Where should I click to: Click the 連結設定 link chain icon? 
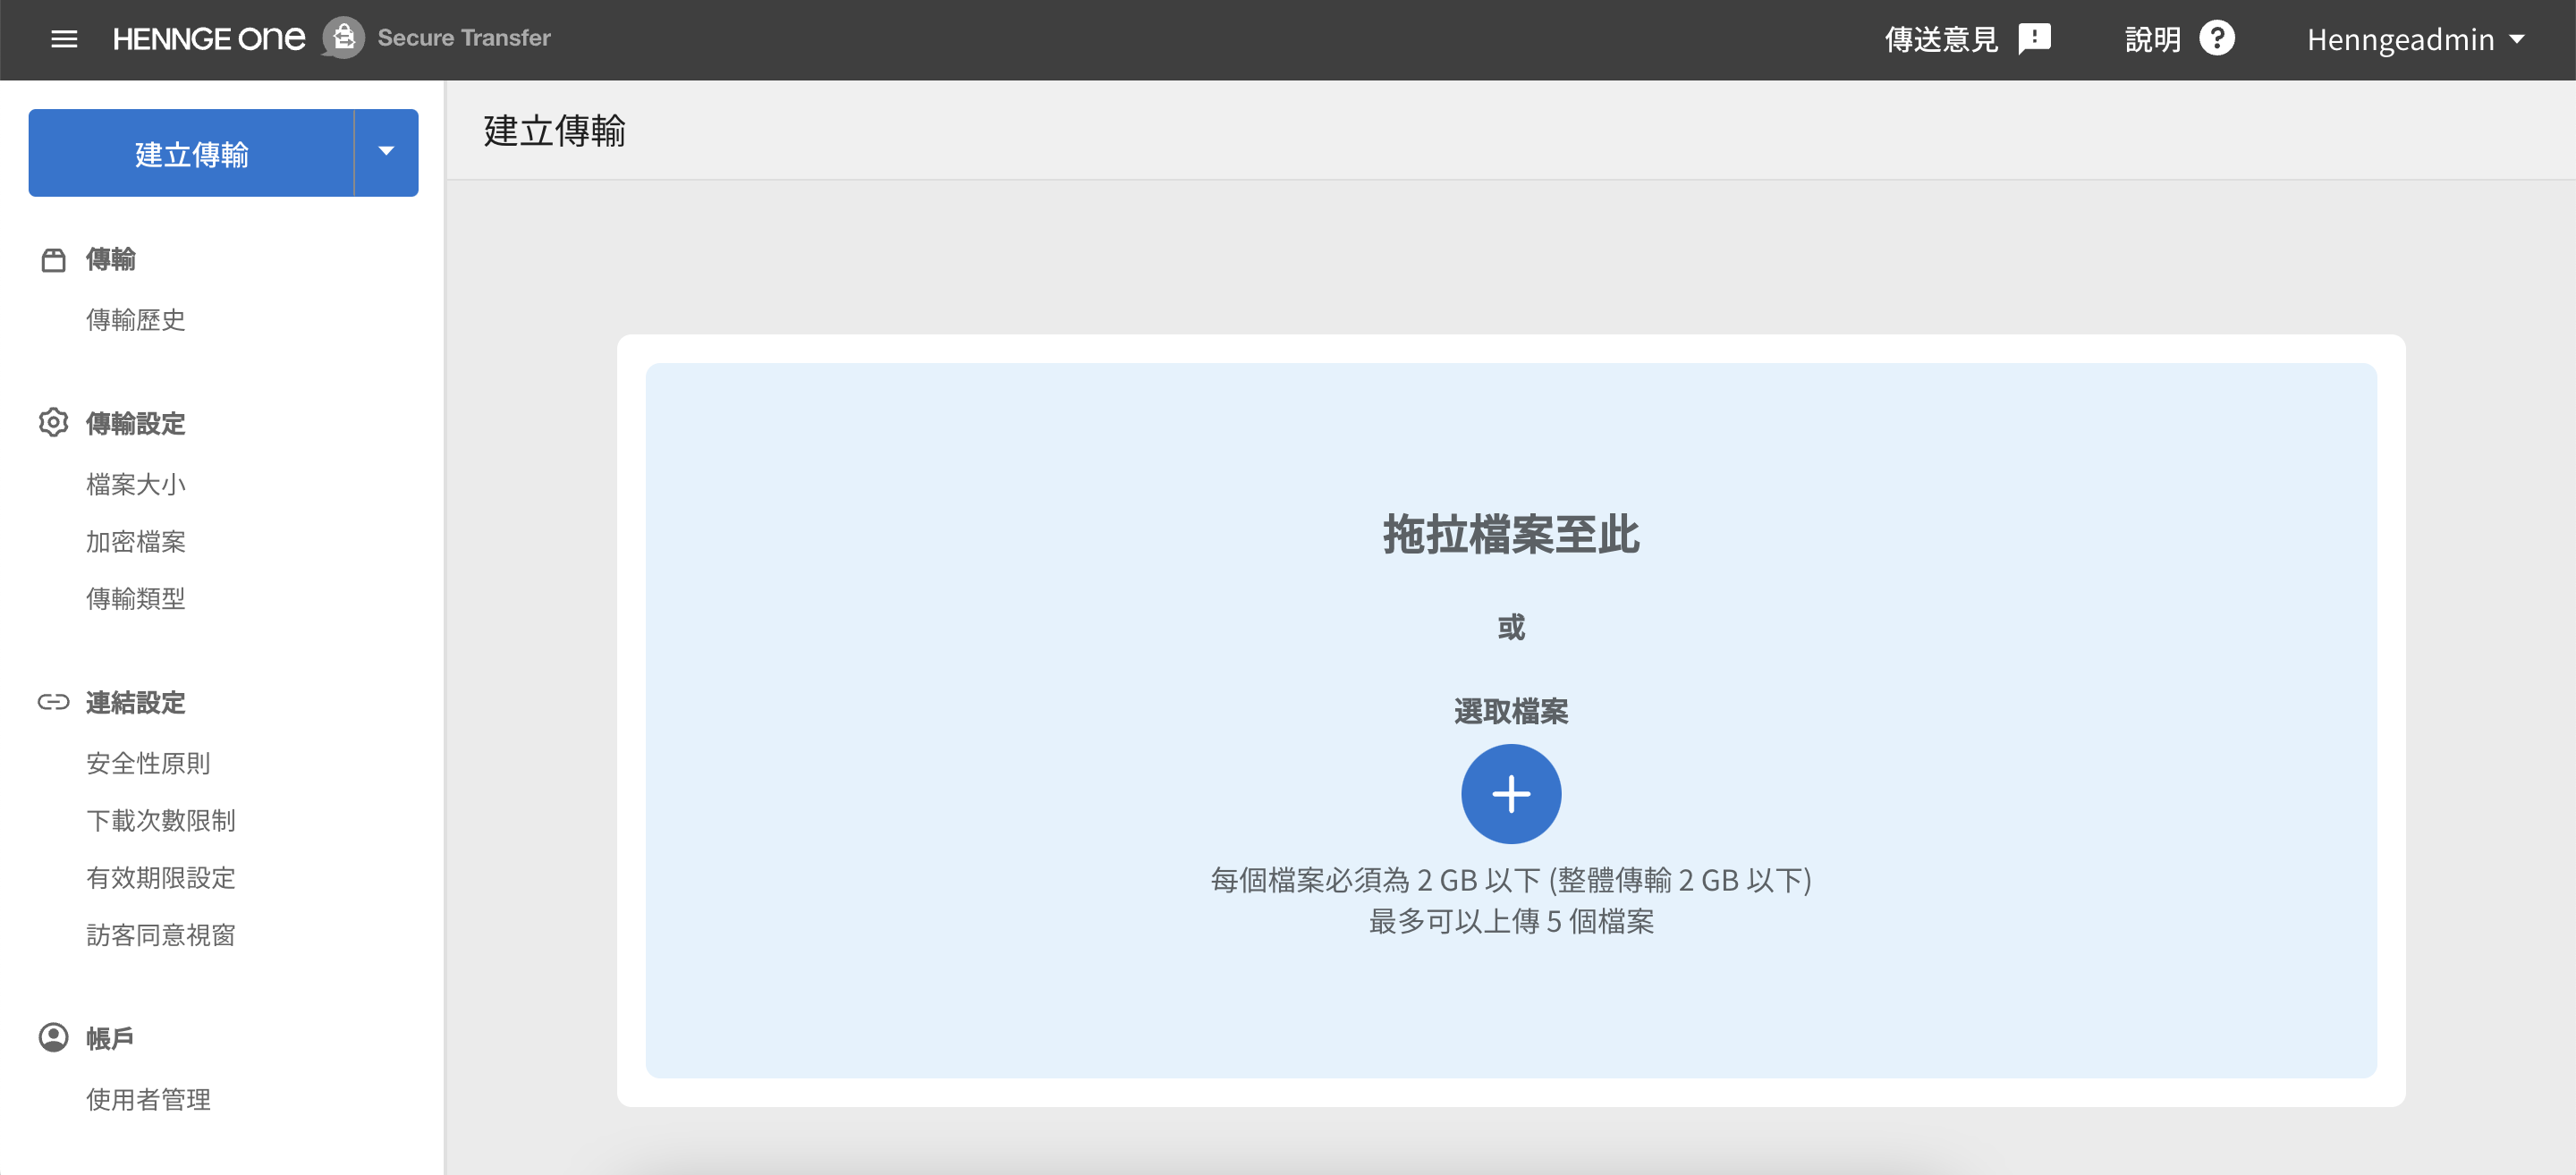(53, 702)
